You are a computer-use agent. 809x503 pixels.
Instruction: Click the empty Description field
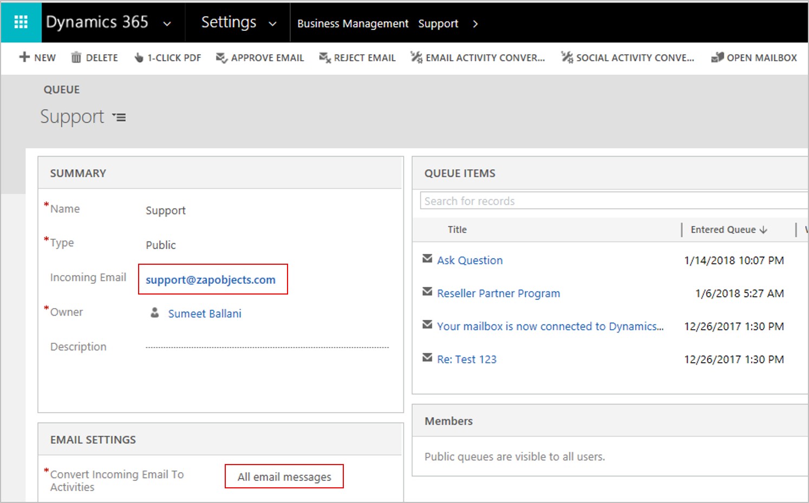pos(267,347)
